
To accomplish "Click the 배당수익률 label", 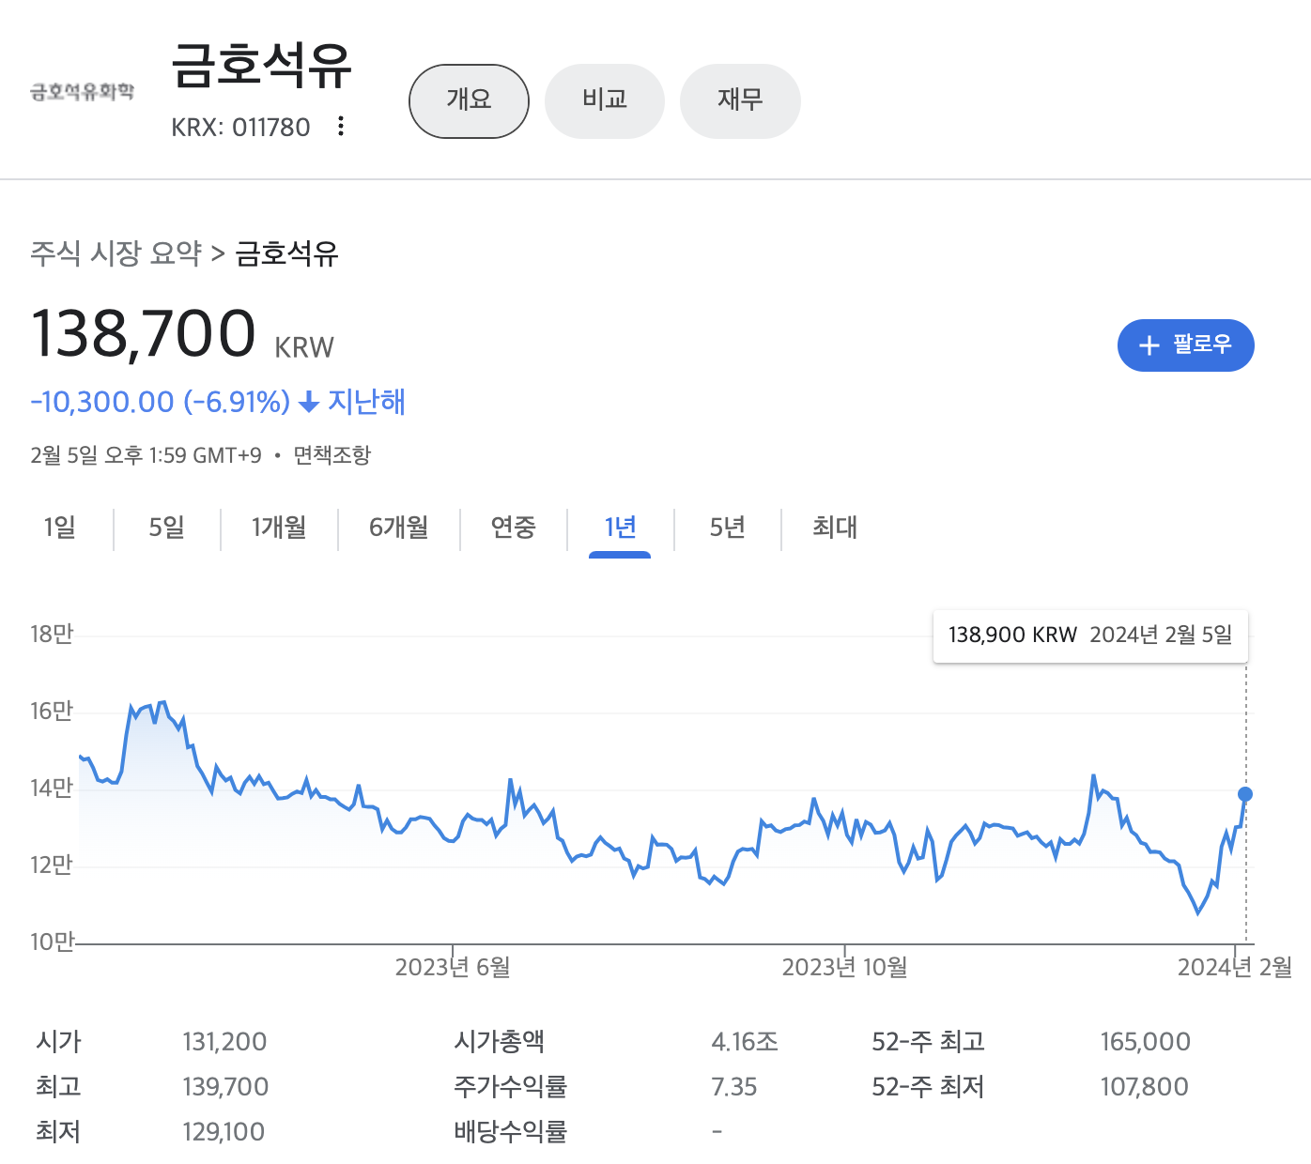I will 510,1132.
